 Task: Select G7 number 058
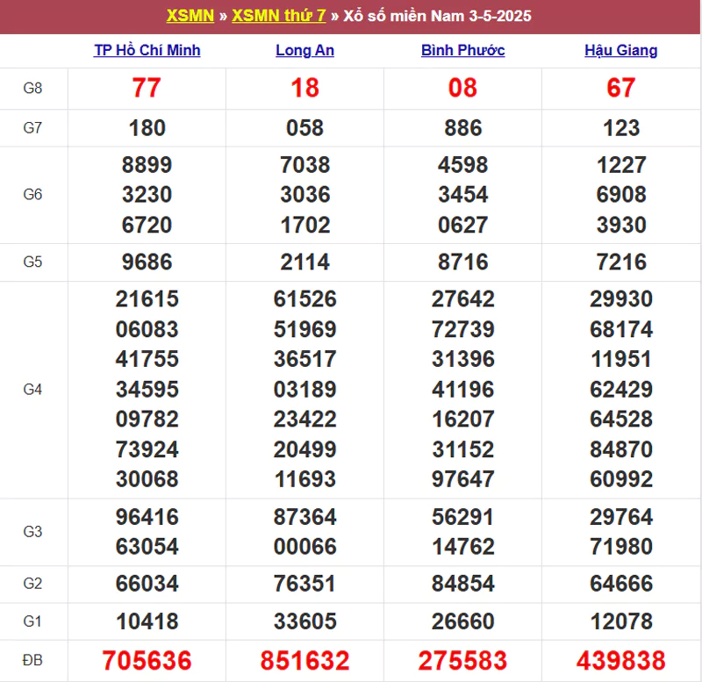tap(304, 128)
